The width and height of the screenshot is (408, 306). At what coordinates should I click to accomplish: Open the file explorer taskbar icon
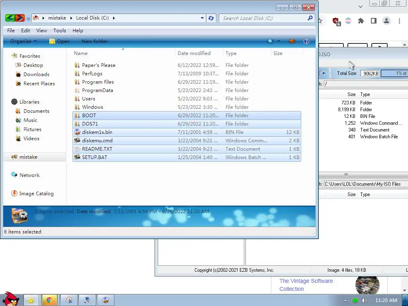pos(31,300)
